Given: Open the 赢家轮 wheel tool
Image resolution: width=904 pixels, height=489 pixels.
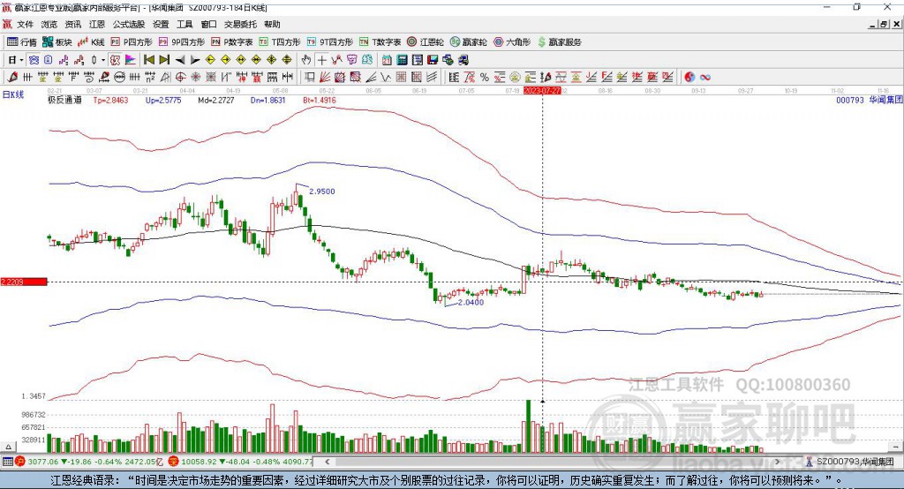Looking at the screenshot, I should [468, 42].
